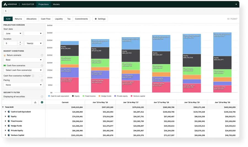Open the Models tab in top navigation
This screenshot has height=147, width=248.
click(56, 4)
